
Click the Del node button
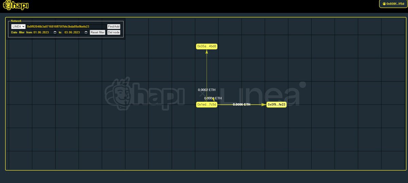click(x=114, y=32)
